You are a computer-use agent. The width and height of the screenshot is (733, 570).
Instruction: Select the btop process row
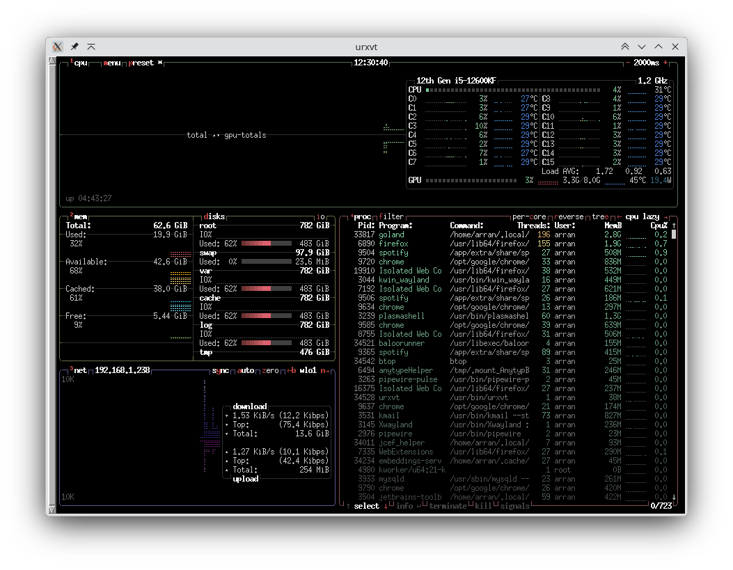pos(510,361)
